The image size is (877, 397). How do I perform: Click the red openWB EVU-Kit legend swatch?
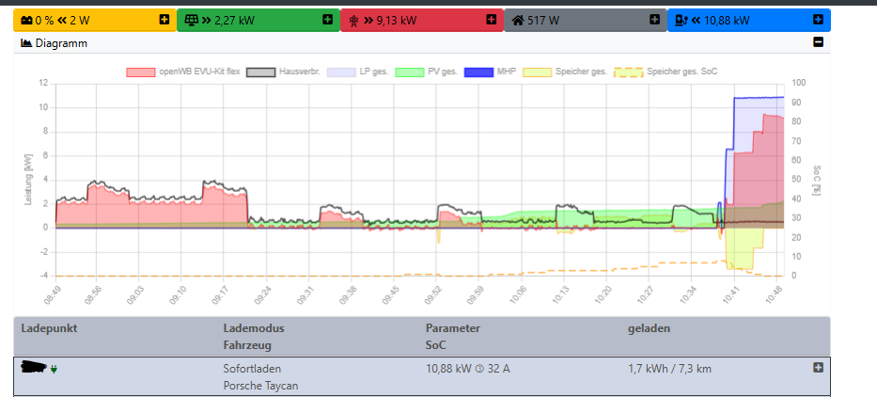140,71
